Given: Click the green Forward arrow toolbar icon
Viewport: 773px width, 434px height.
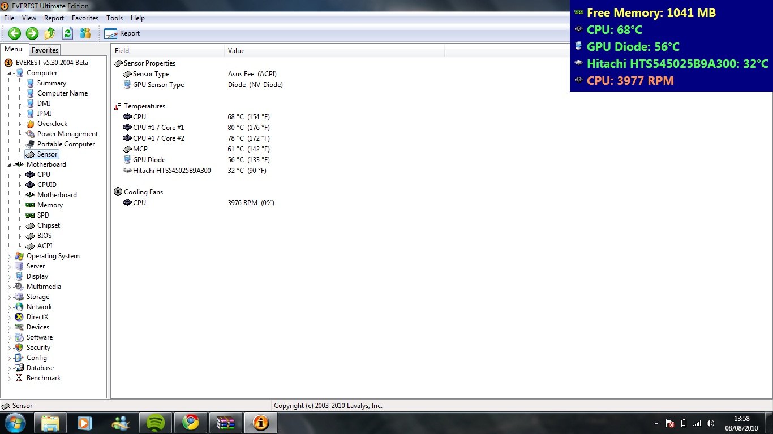Looking at the screenshot, I should point(32,33).
